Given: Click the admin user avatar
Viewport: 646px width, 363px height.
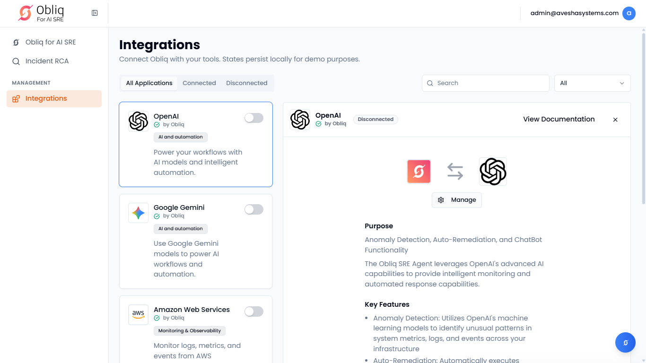Looking at the screenshot, I should pos(629,13).
